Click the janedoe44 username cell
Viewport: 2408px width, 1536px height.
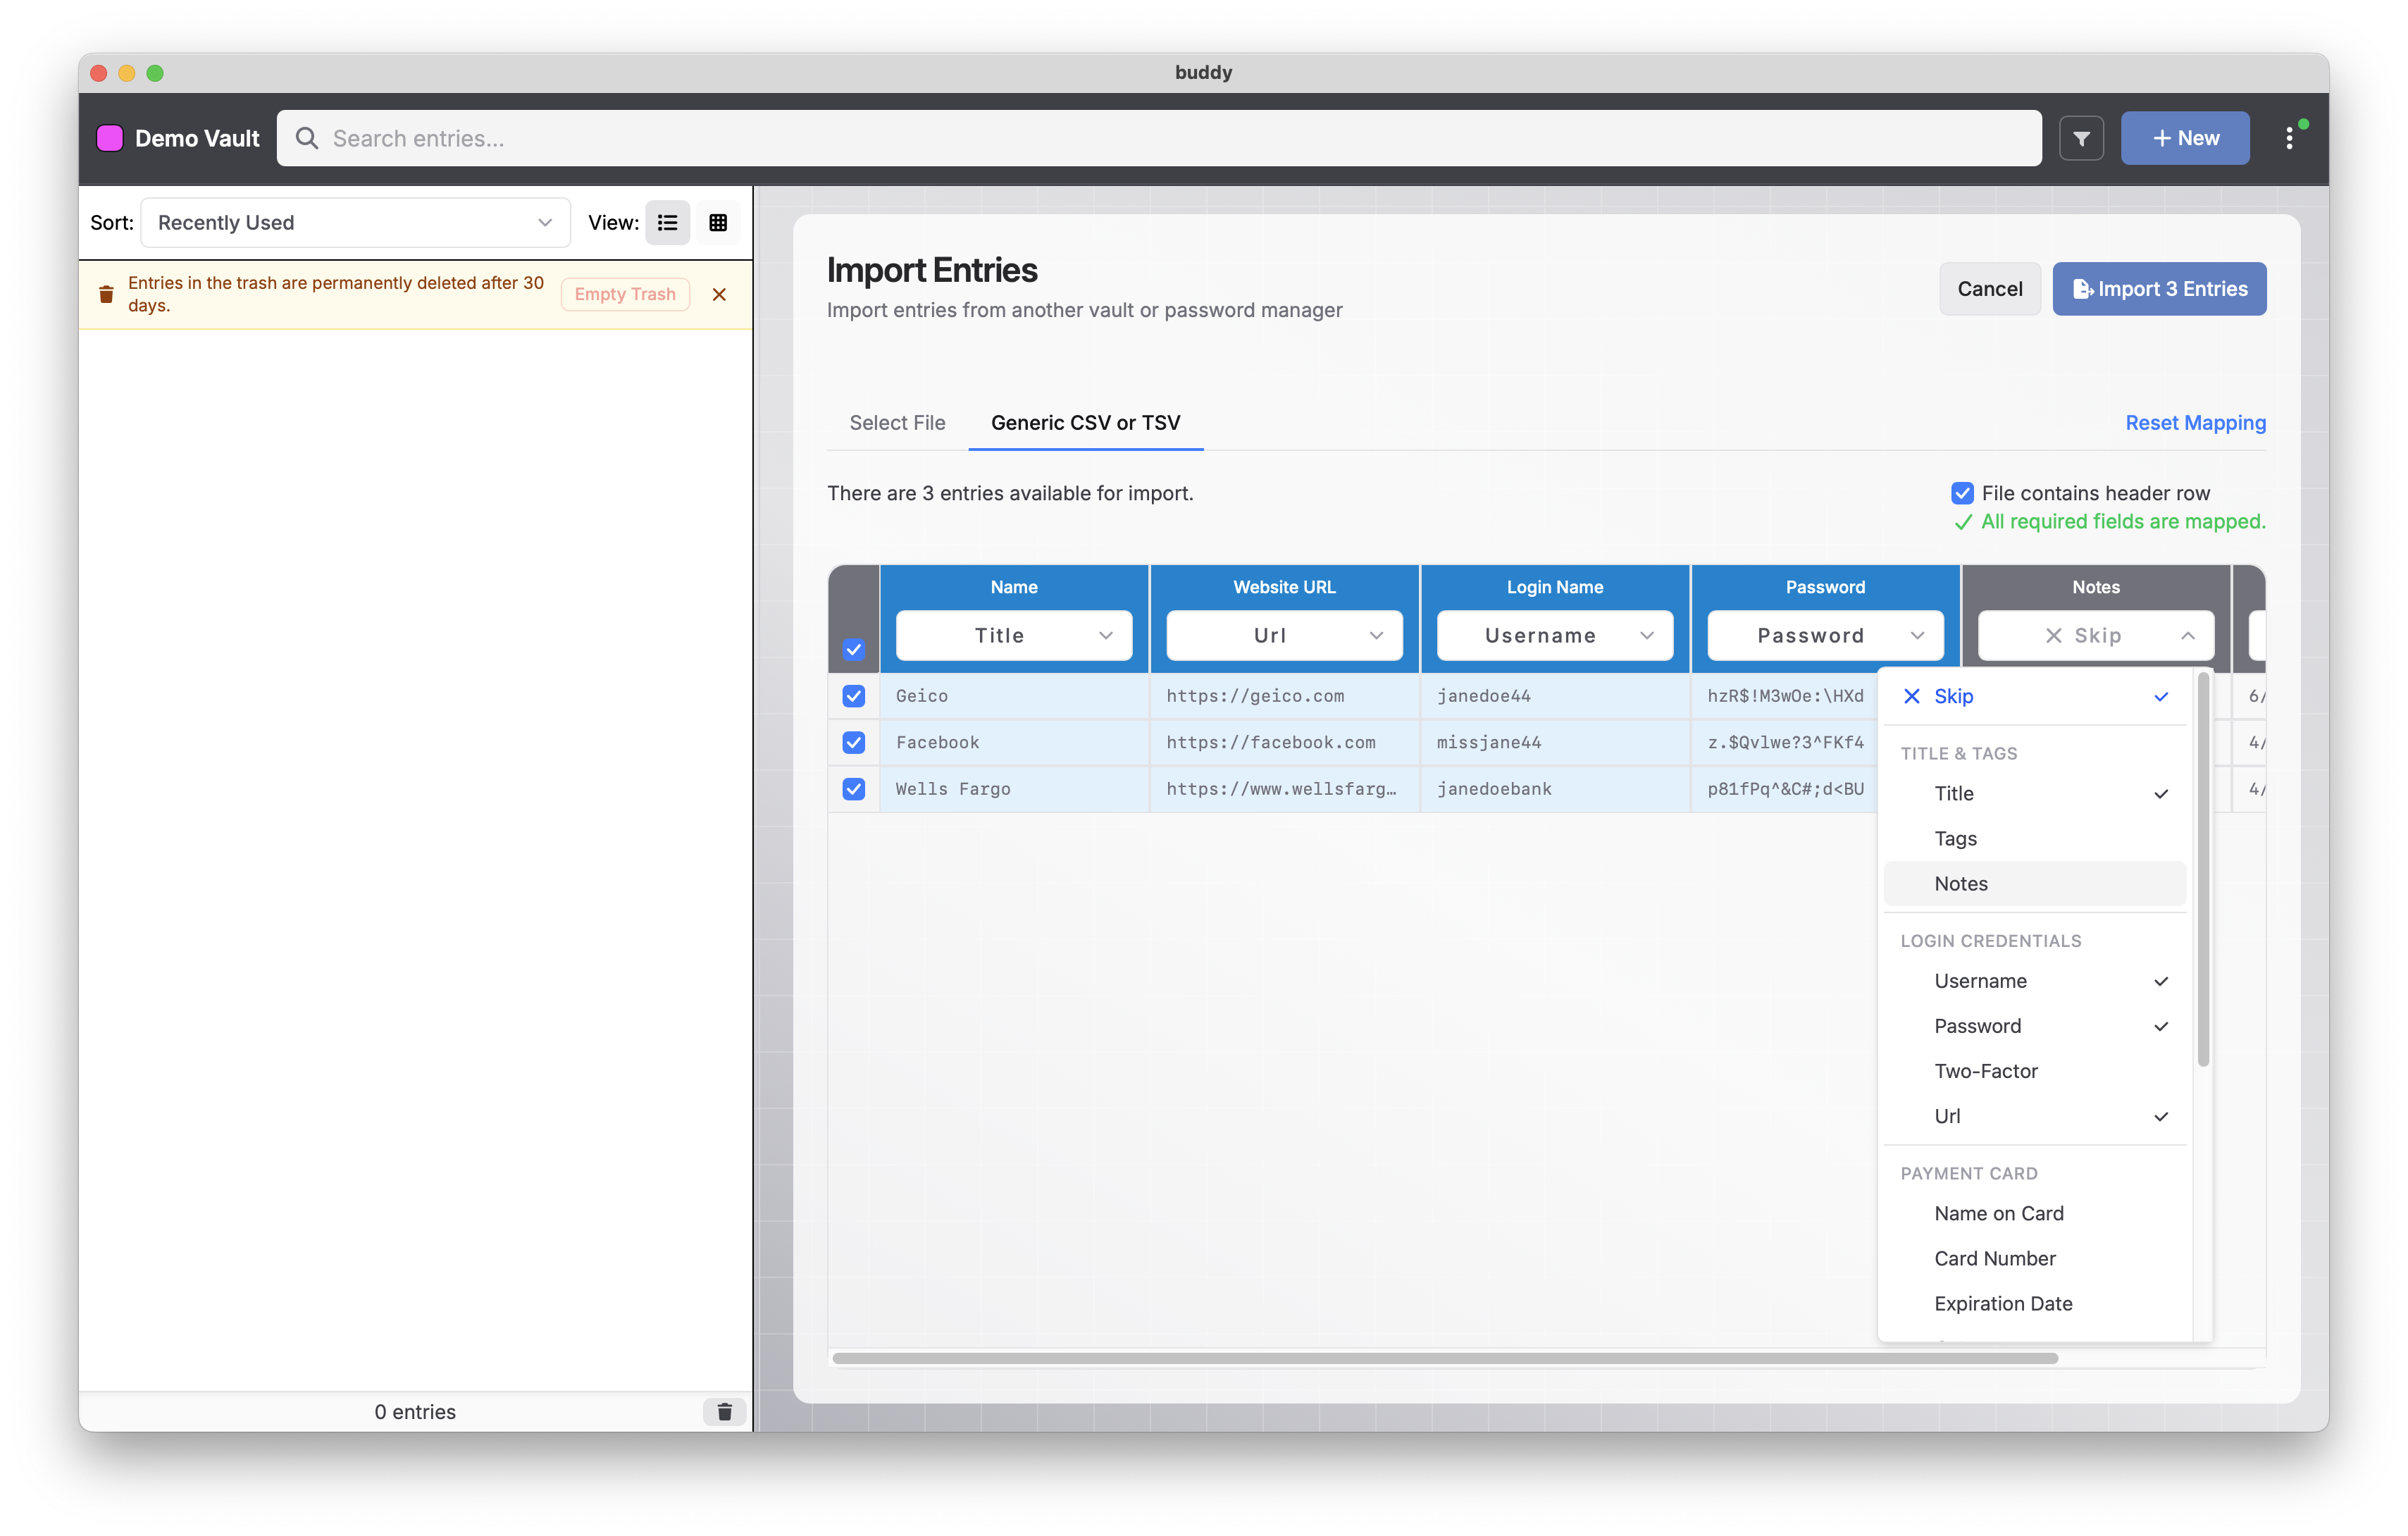tap(1555, 696)
